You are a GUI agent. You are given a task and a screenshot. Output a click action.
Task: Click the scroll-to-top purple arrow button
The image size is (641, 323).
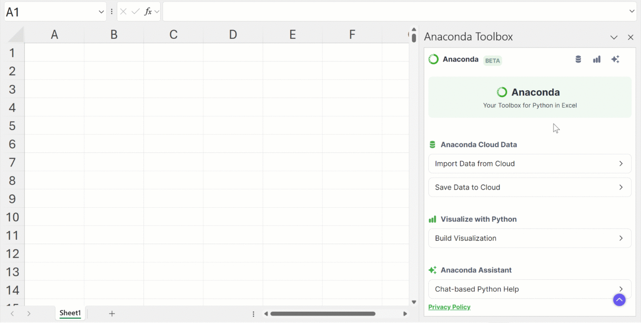(x=619, y=300)
